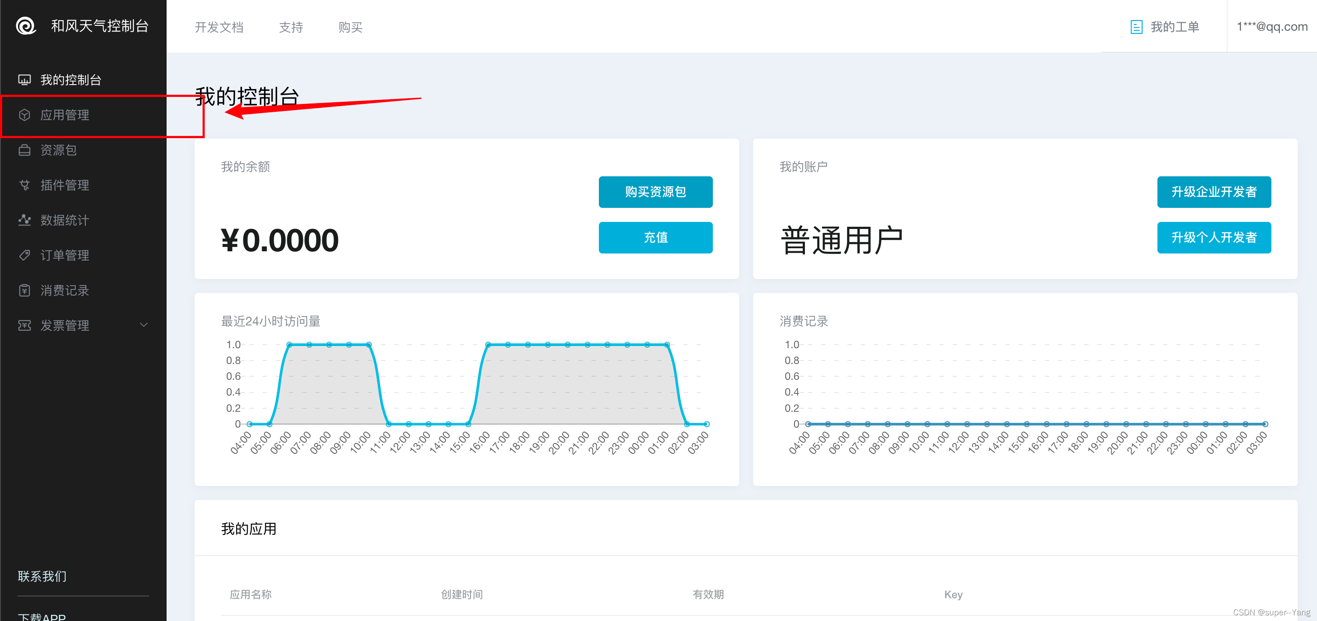Click the 应用名称 column header

250,594
